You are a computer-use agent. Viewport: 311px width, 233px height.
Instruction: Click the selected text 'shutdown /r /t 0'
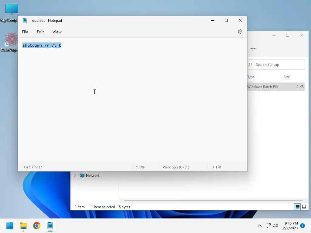point(42,46)
